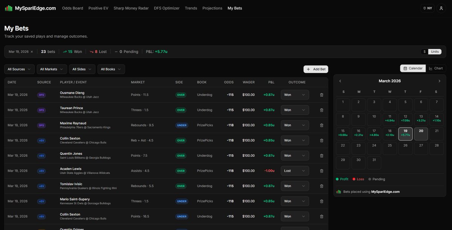
Task: Select March 12 with +7.09u profit
Action: pos(405,119)
